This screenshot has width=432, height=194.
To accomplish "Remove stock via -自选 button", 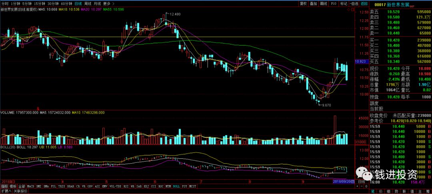I will [354, 4].
